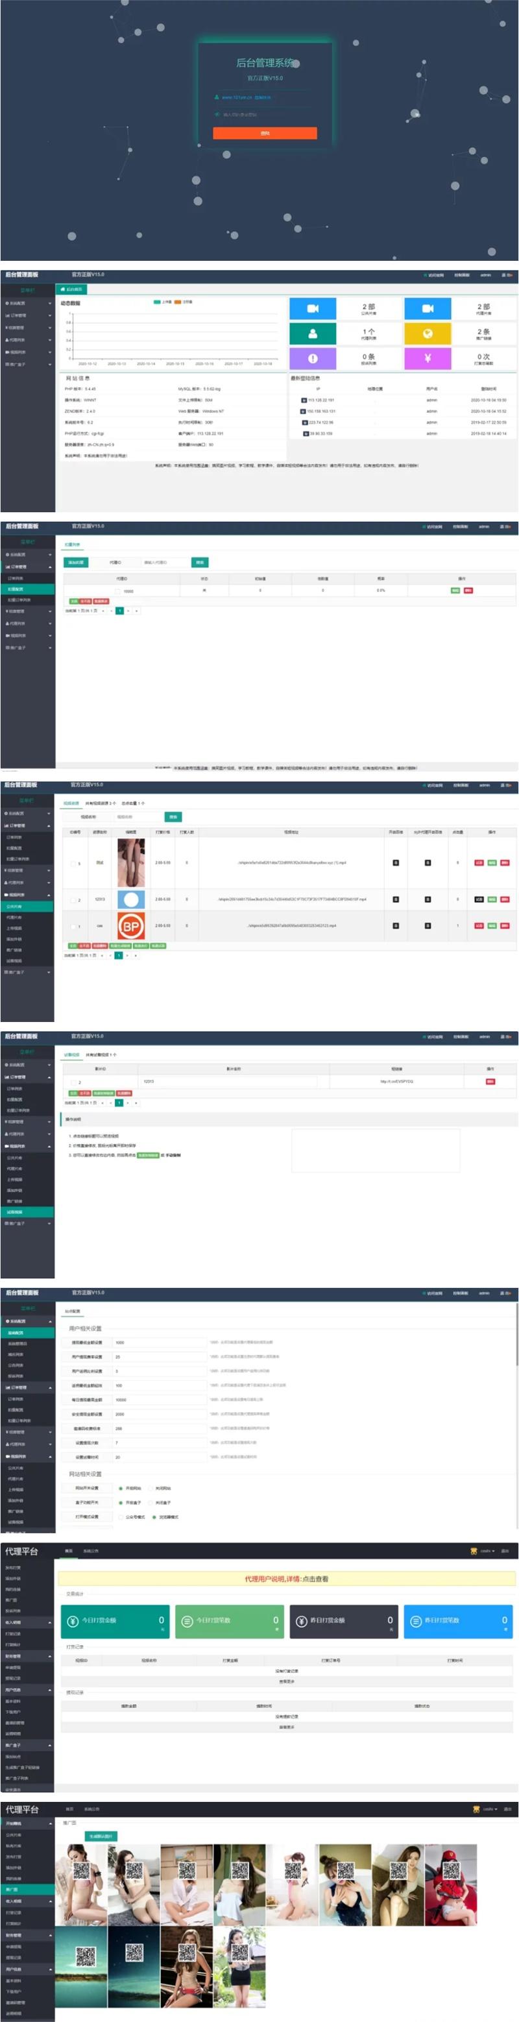Viewport: 519px width, 2022px height.
Task: Click list icon in blue 昨日打赏笔数 card
Action: click(416, 1620)
